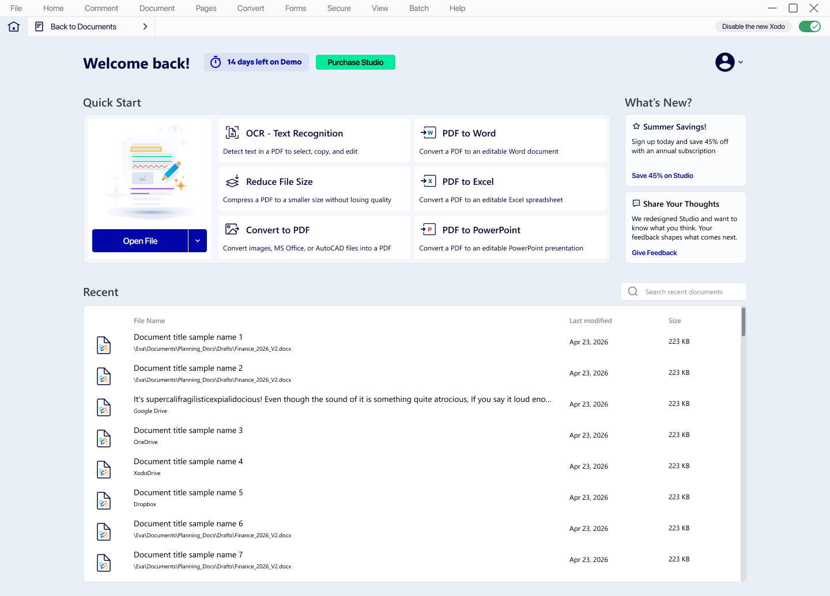Click file icon for Document title sample name 3
Viewport: 830px width, 596px height.
pyautogui.click(x=104, y=438)
